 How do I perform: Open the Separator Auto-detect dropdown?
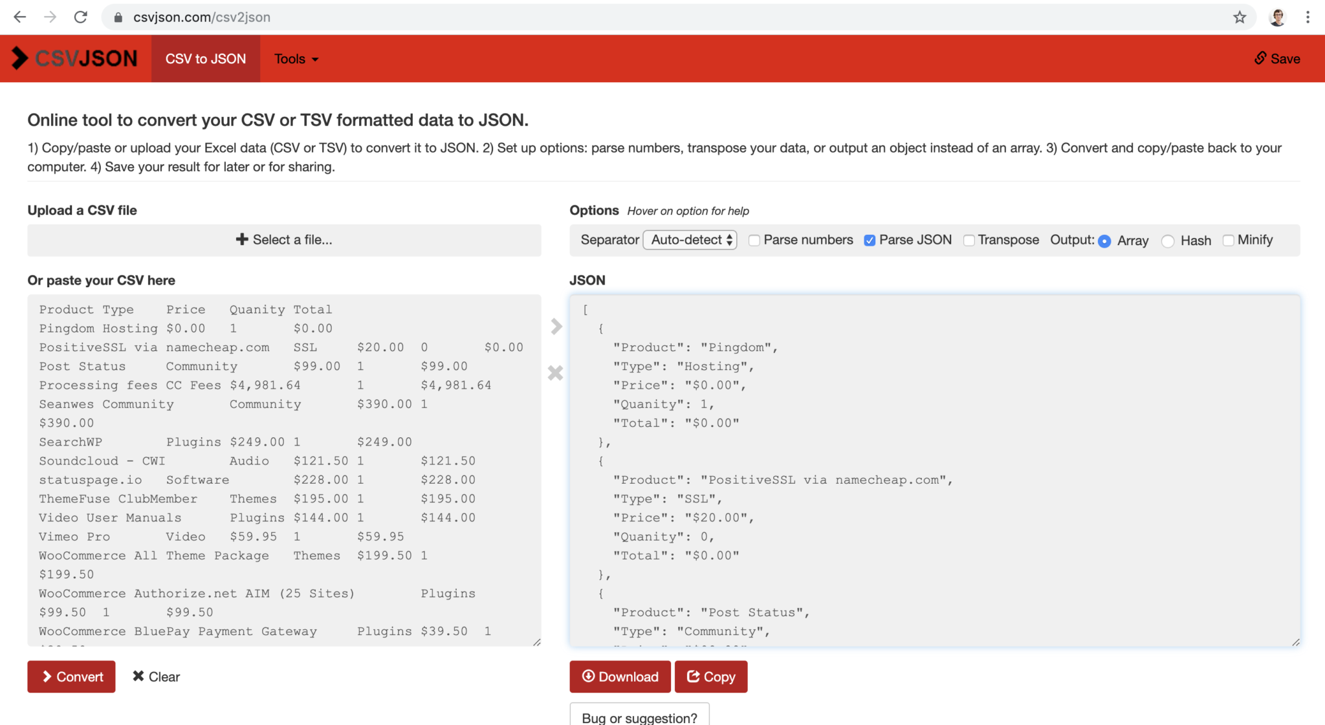[690, 240]
